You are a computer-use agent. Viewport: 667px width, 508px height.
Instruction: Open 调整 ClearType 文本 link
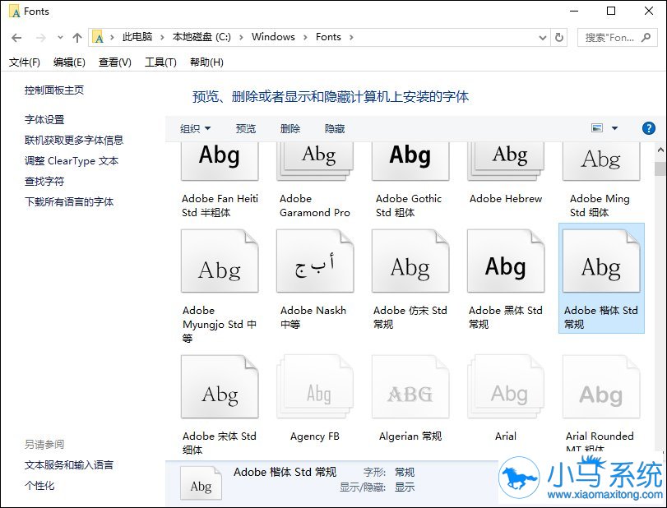pyautogui.click(x=72, y=160)
